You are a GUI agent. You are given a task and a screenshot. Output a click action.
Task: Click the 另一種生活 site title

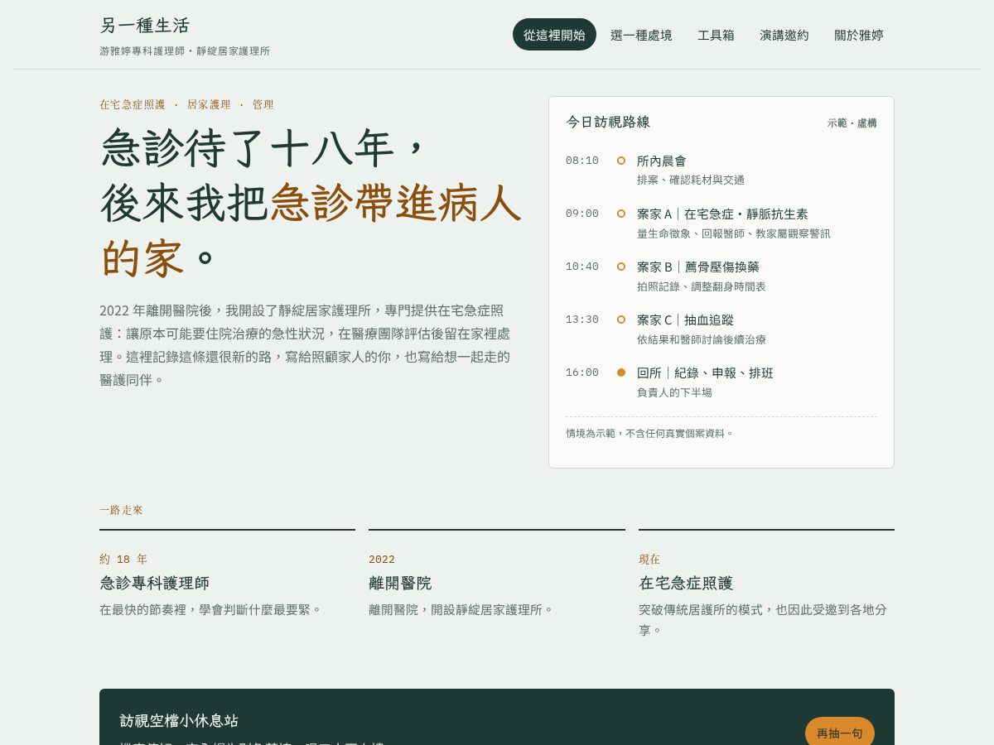145,26
